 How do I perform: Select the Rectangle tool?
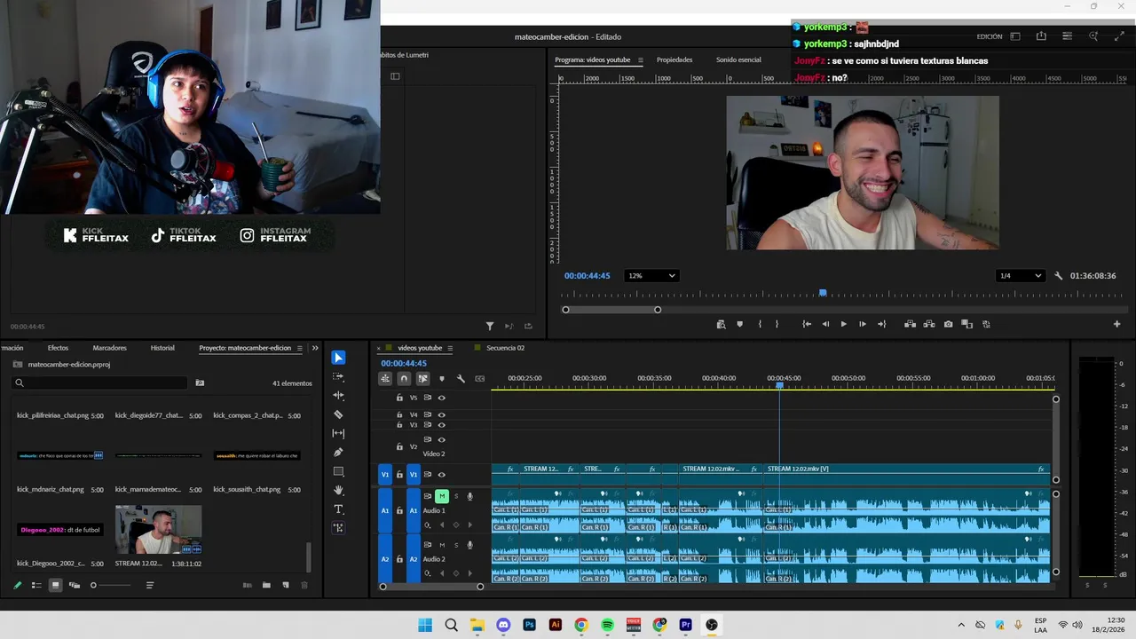[x=338, y=471]
